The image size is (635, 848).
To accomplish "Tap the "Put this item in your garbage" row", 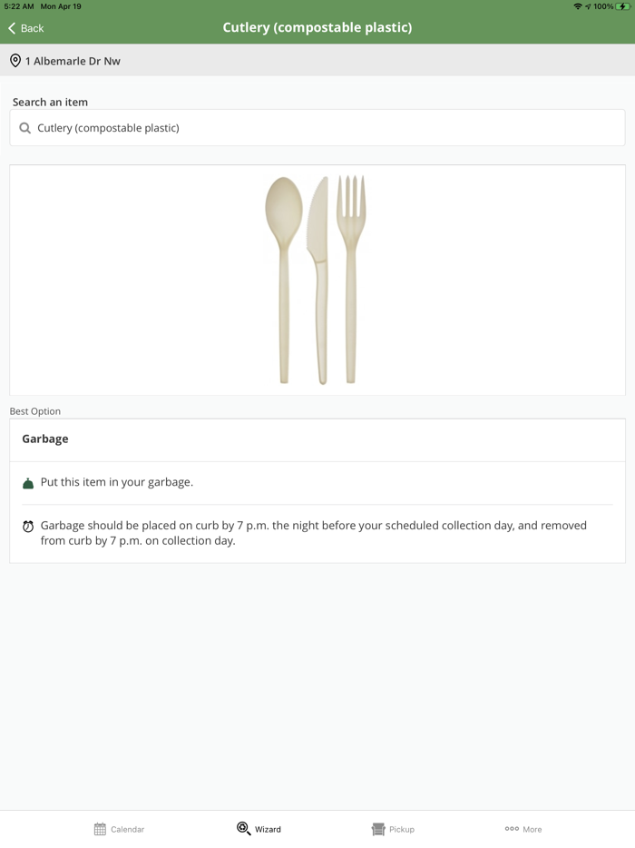I will 117,482.
